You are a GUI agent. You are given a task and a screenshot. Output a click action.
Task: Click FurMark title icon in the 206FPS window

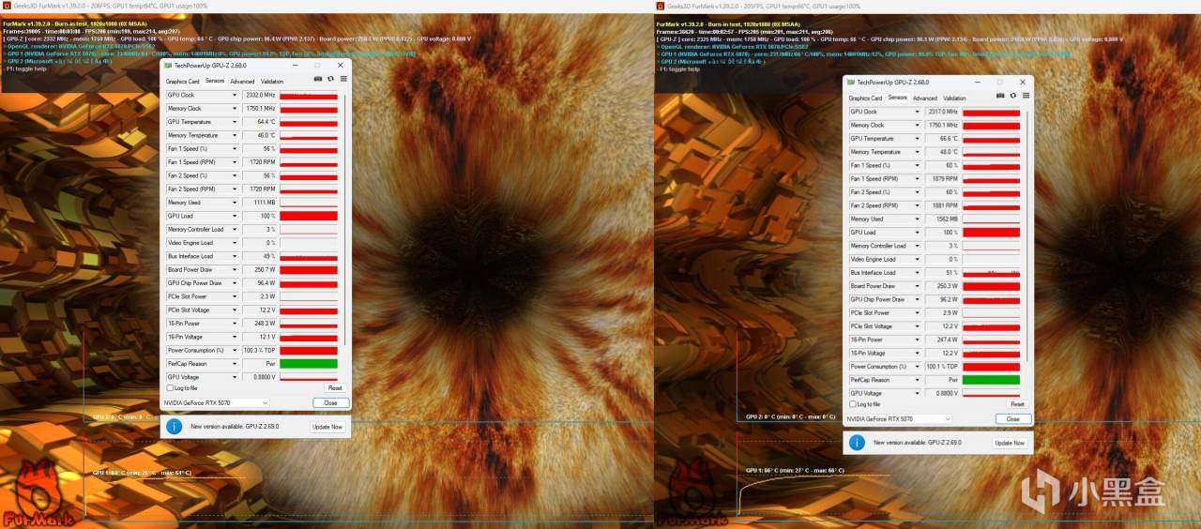click(x=7, y=6)
